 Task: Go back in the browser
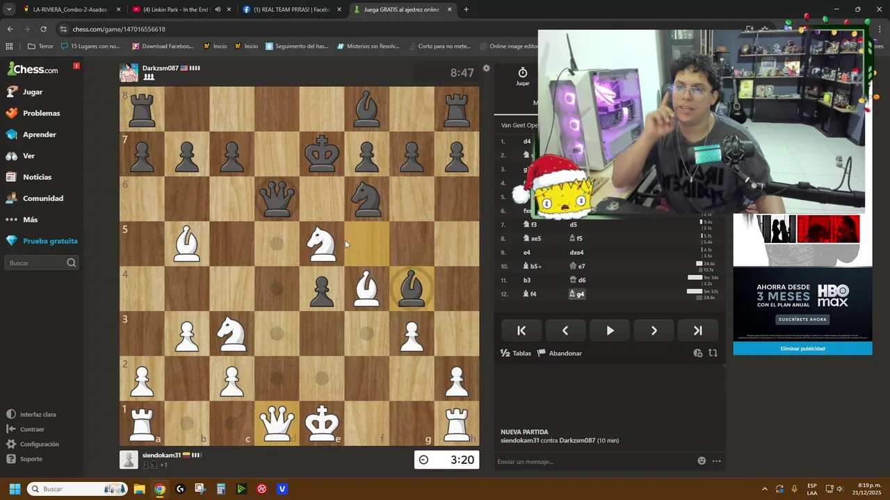pos(10,29)
